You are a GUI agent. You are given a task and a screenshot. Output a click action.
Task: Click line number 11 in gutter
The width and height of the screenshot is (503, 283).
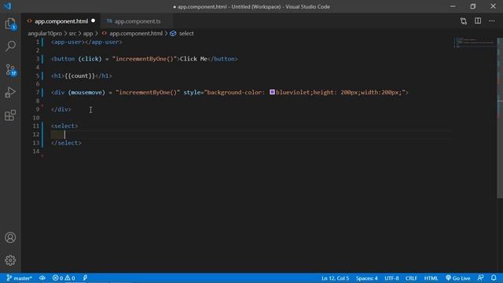coord(36,126)
